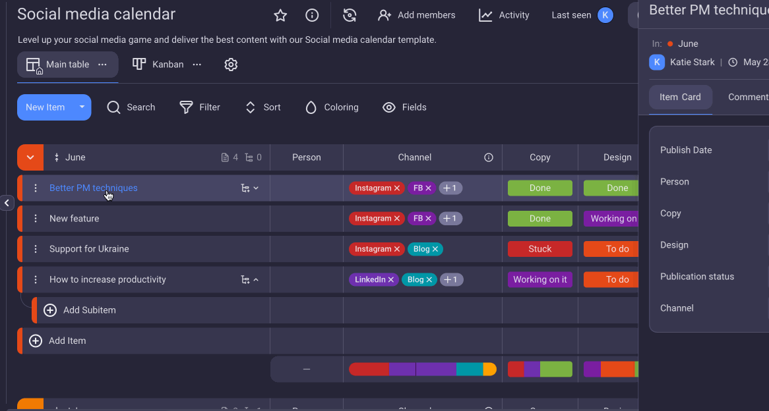Image resolution: width=769 pixels, height=411 pixels.
Task: Remove FB tag from New feature row
Action: tap(428, 219)
